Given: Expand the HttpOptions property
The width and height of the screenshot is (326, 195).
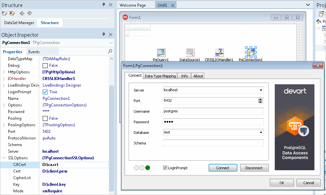Looking at the screenshot, I should 4,72.
